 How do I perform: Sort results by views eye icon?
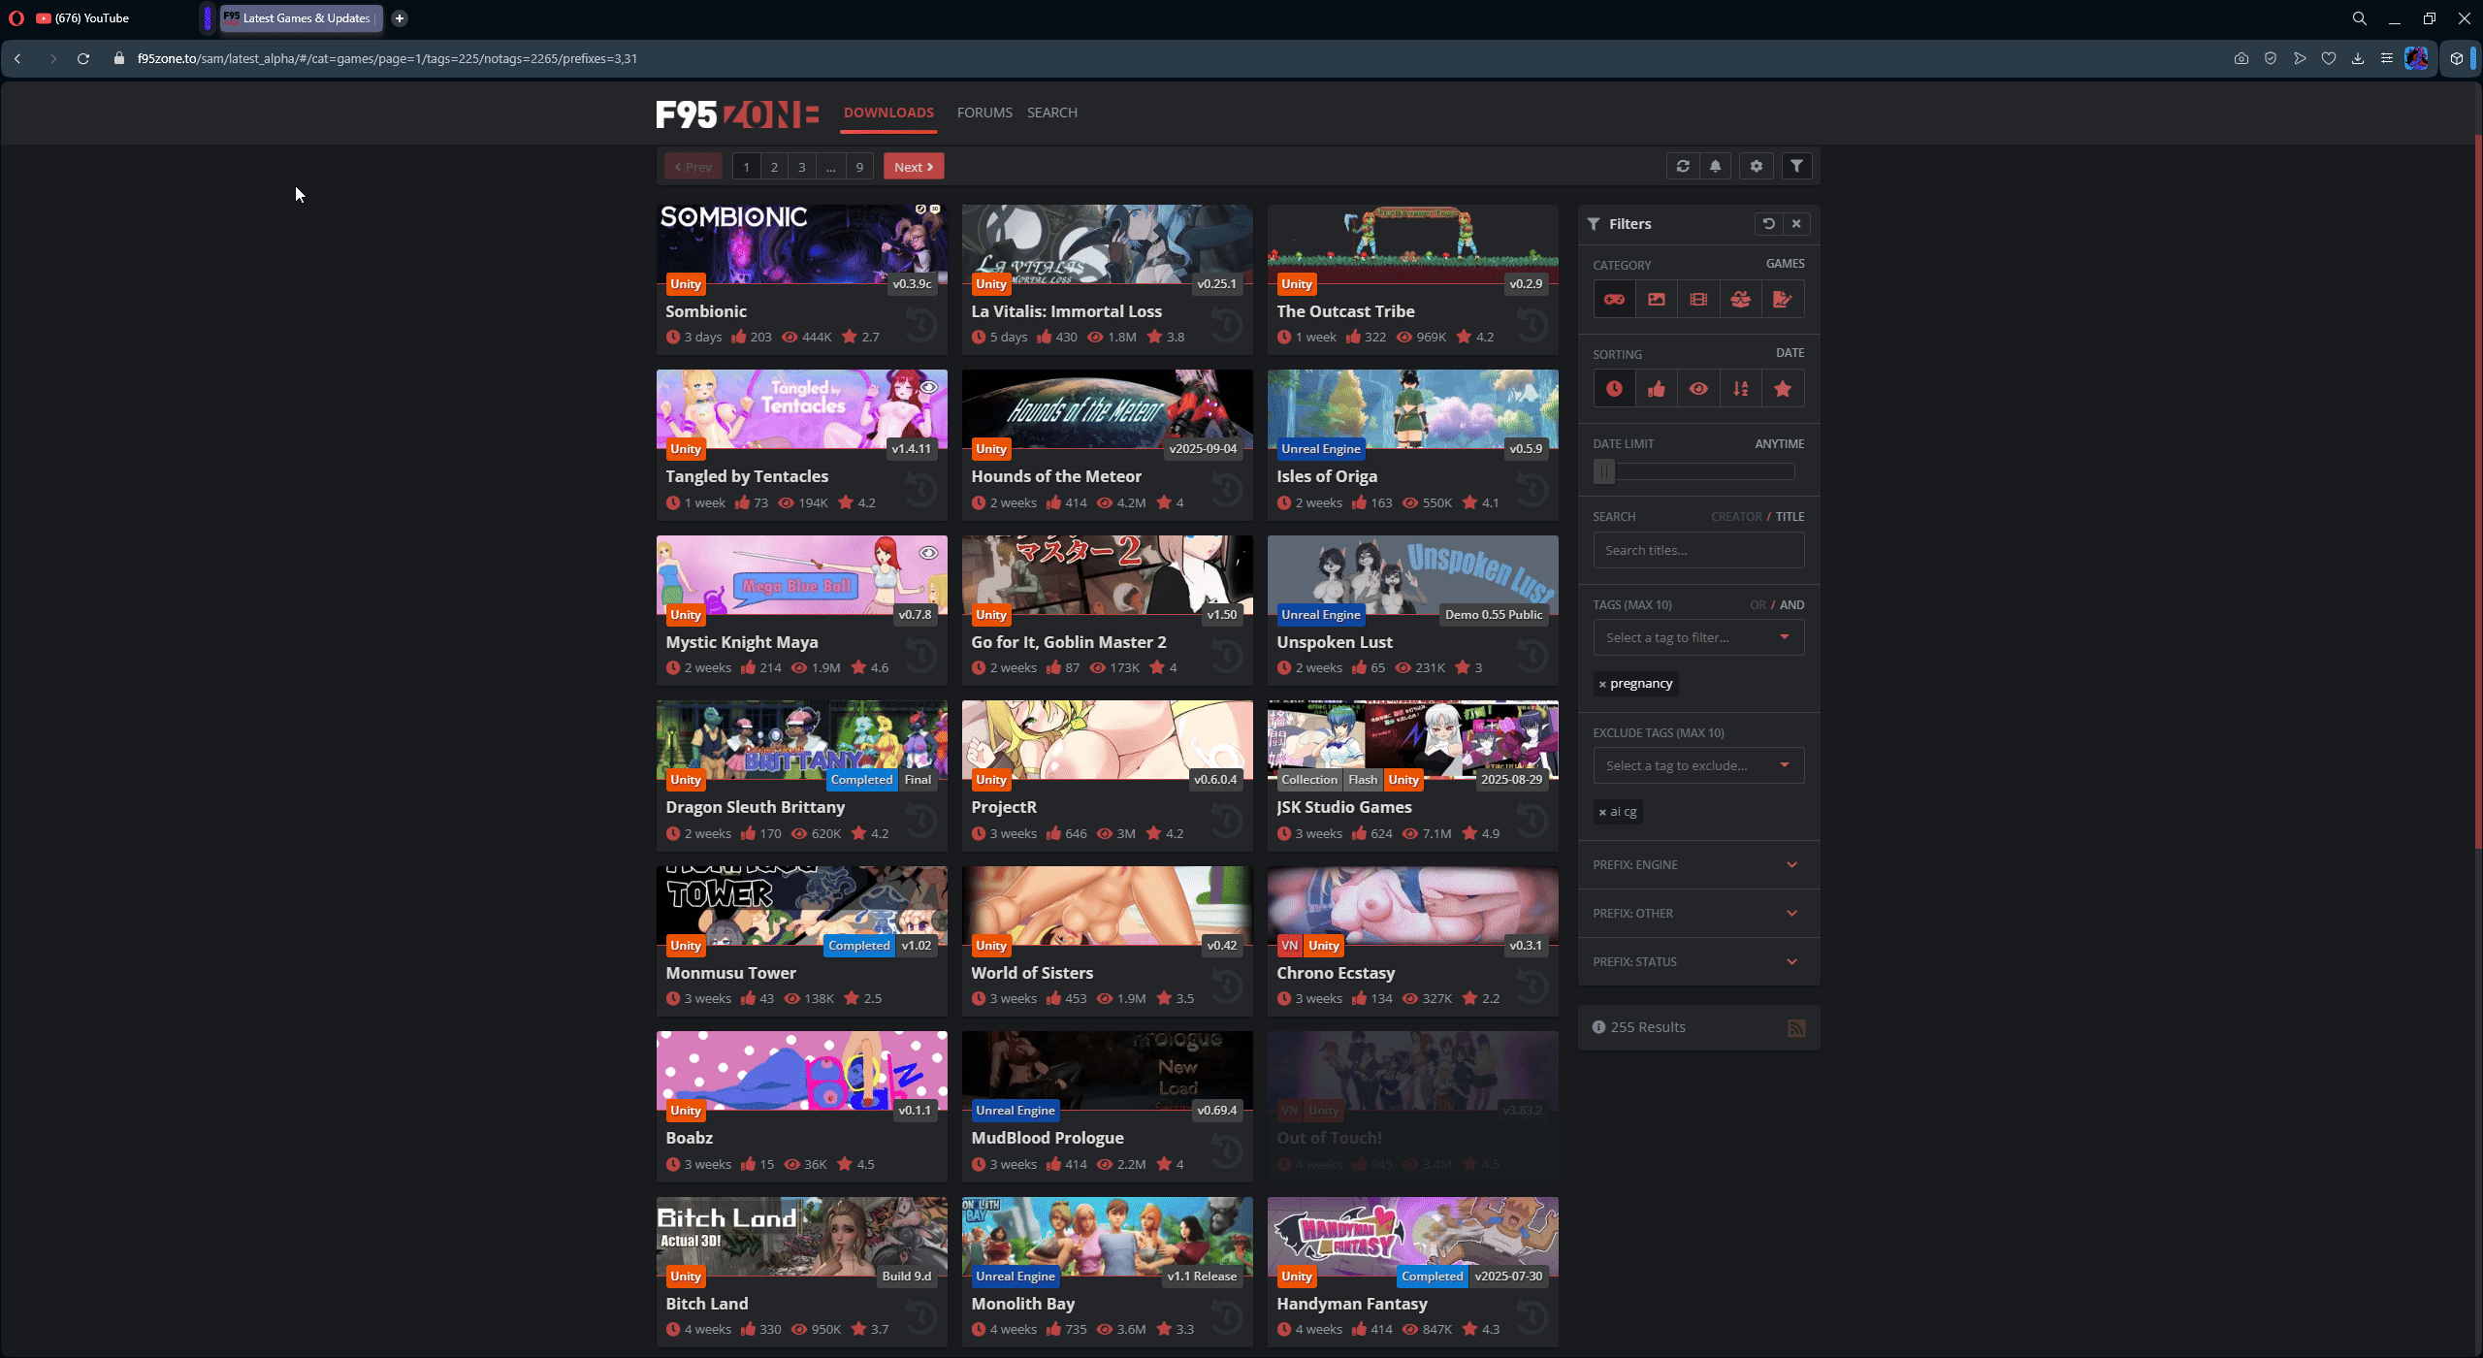[x=1698, y=389]
